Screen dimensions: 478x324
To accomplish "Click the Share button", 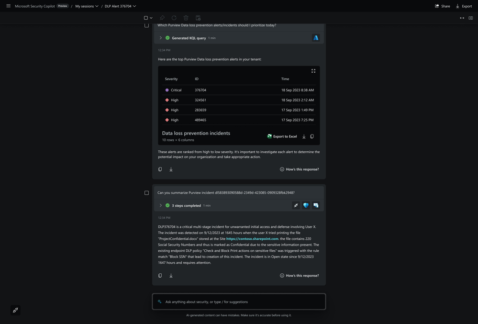I will point(442,6).
